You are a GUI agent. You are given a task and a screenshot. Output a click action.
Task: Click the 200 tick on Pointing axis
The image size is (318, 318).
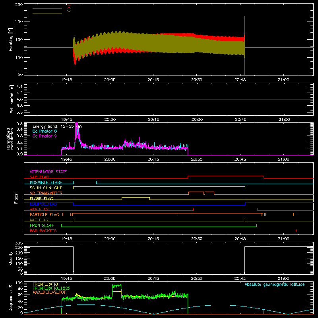pos(19,21)
